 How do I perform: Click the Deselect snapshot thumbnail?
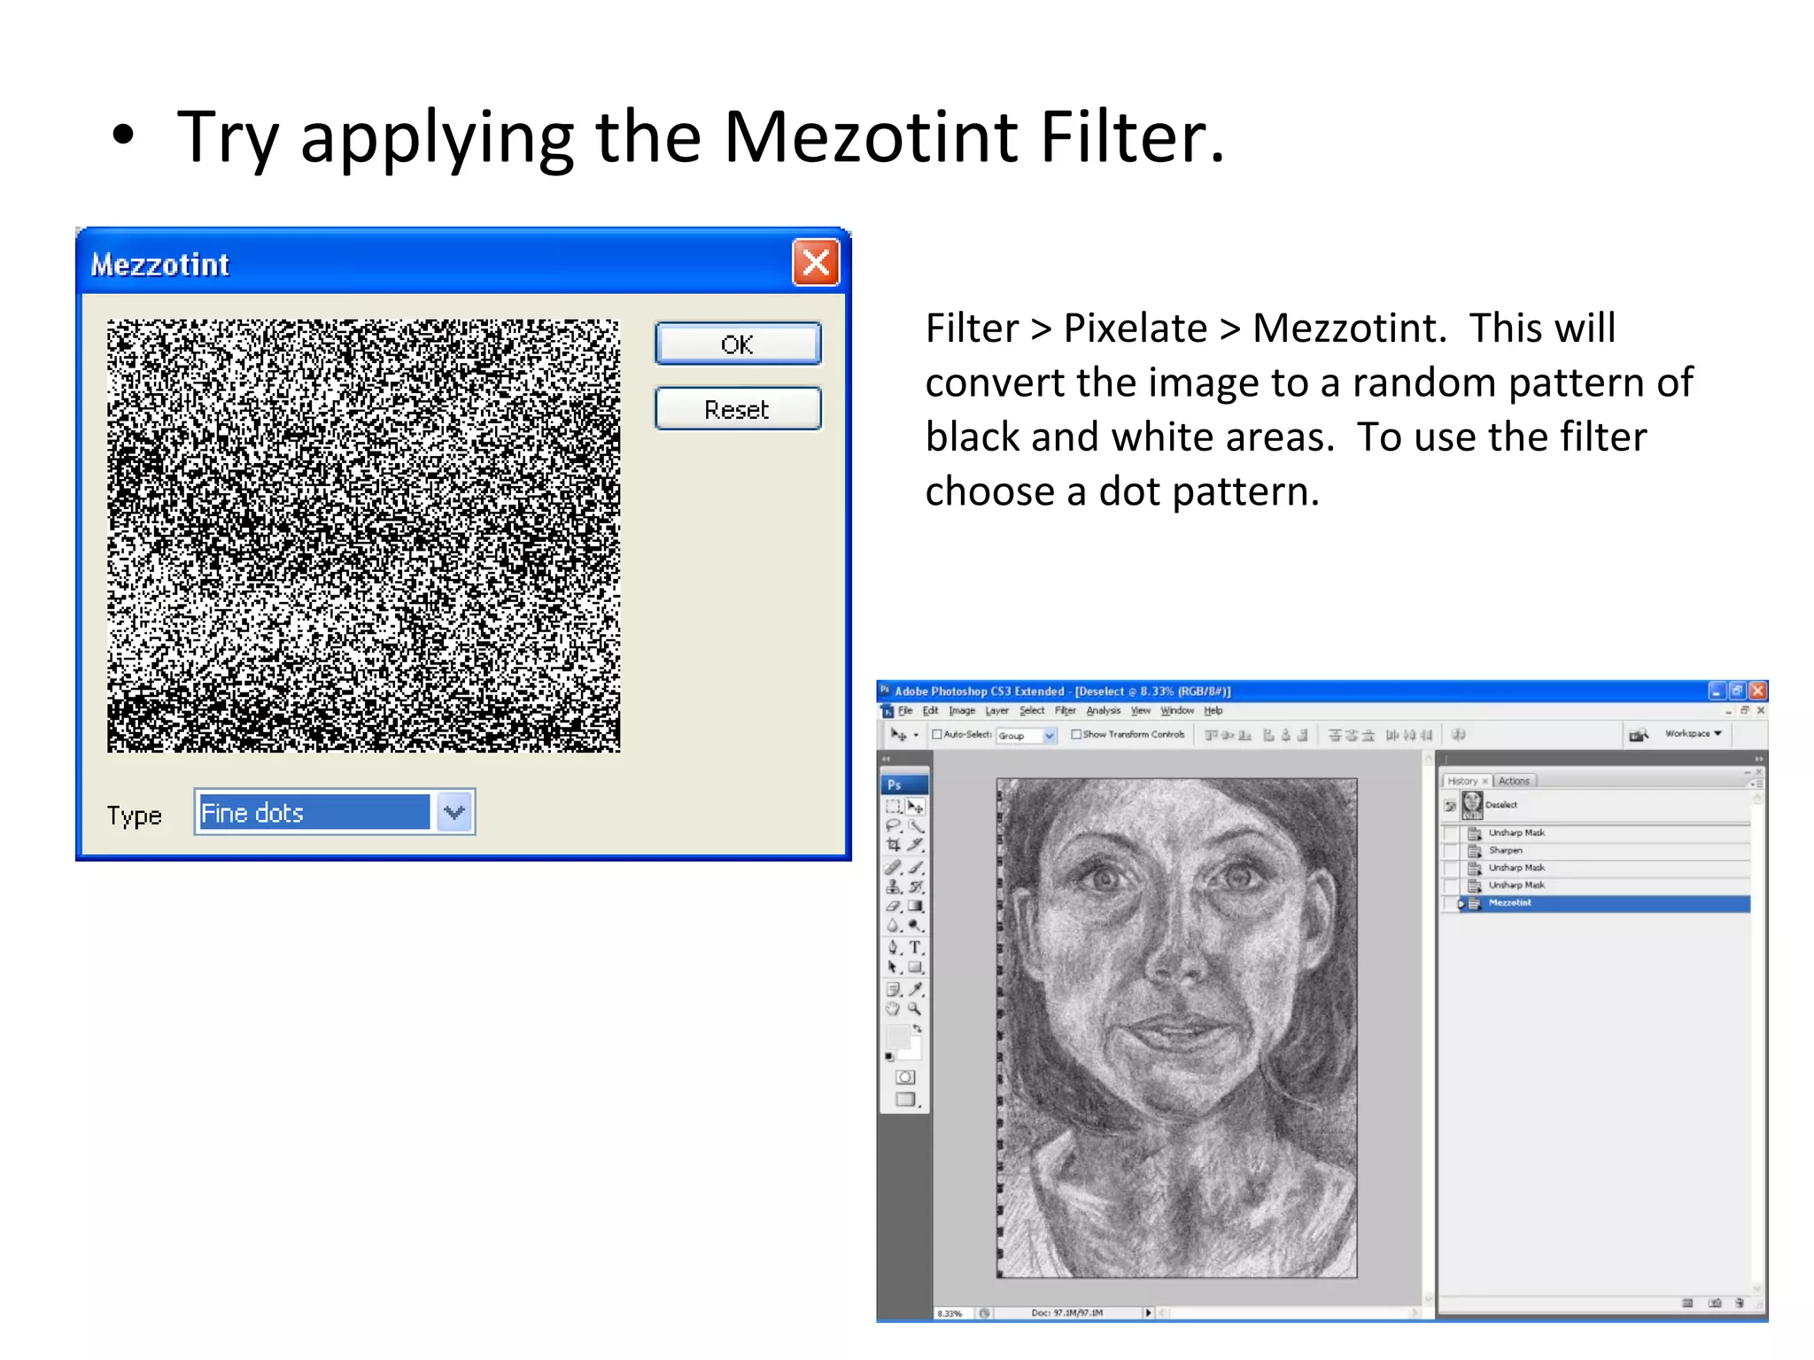point(1473,806)
